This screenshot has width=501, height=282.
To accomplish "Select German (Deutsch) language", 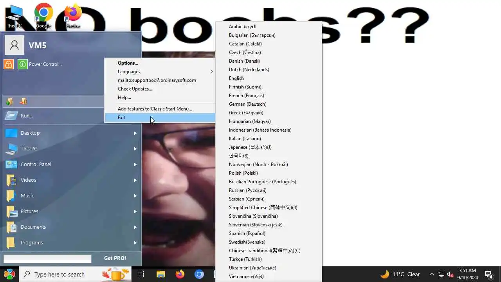I will coord(269,104).
